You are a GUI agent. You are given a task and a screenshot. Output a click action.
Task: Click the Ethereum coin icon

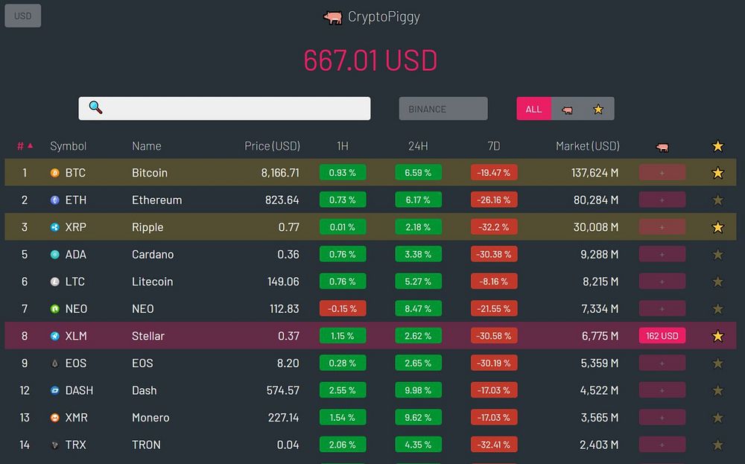point(55,200)
